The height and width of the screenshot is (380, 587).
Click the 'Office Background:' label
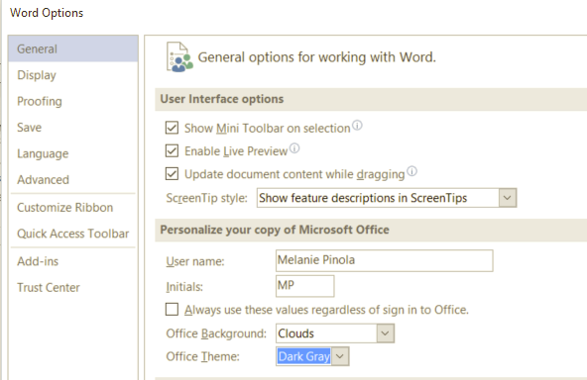pos(216,333)
